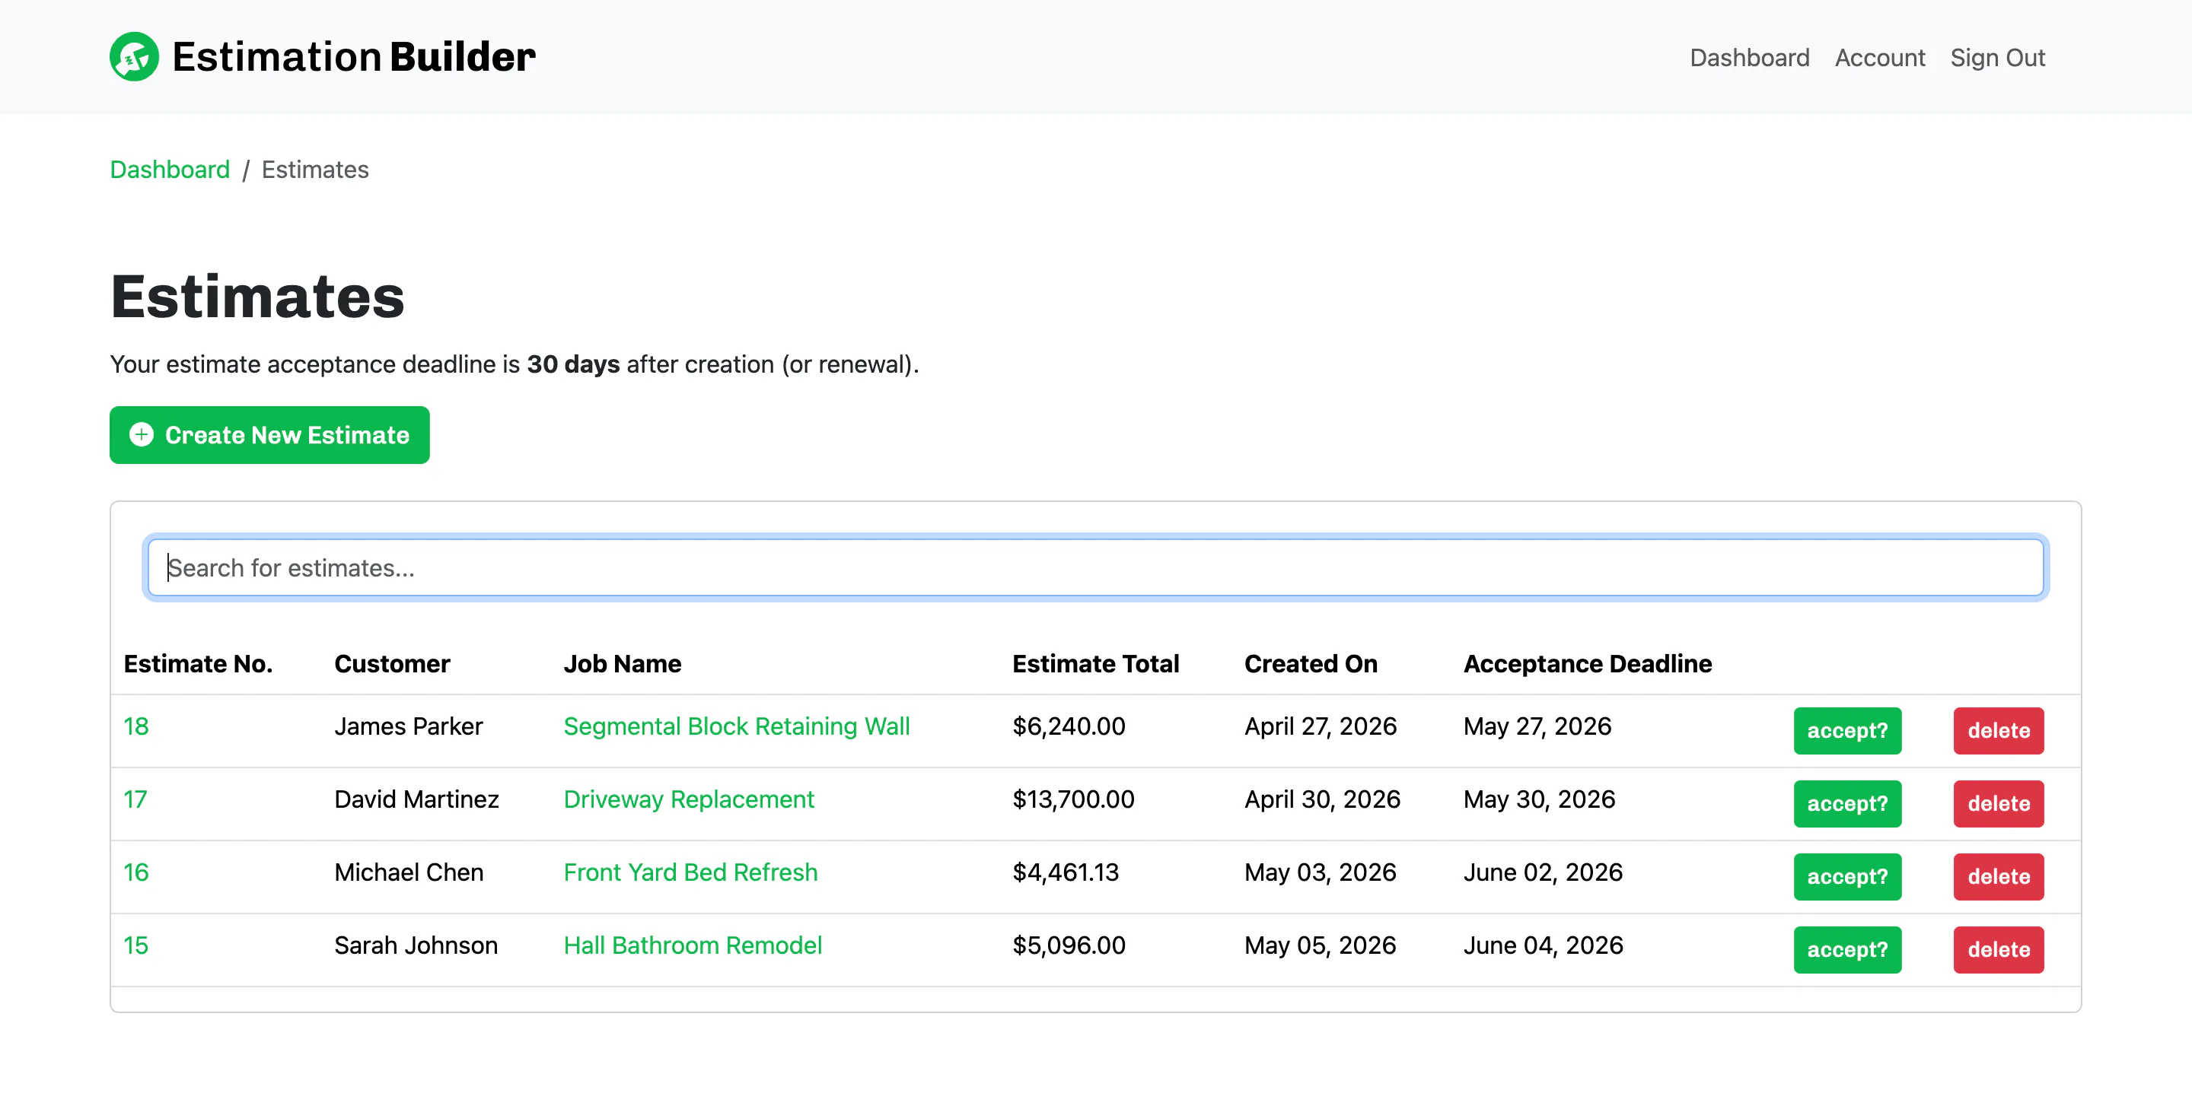Delete the Segmental Block Retaining Wall estimate
The height and width of the screenshot is (1112, 2192).
1999,730
